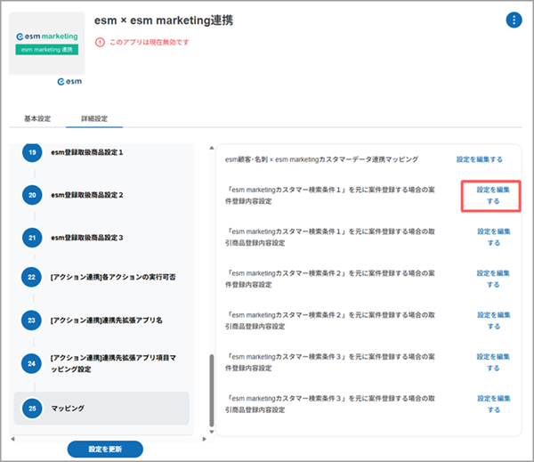Click the step 23 circle icon
534x462 pixels.
[x=32, y=319]
